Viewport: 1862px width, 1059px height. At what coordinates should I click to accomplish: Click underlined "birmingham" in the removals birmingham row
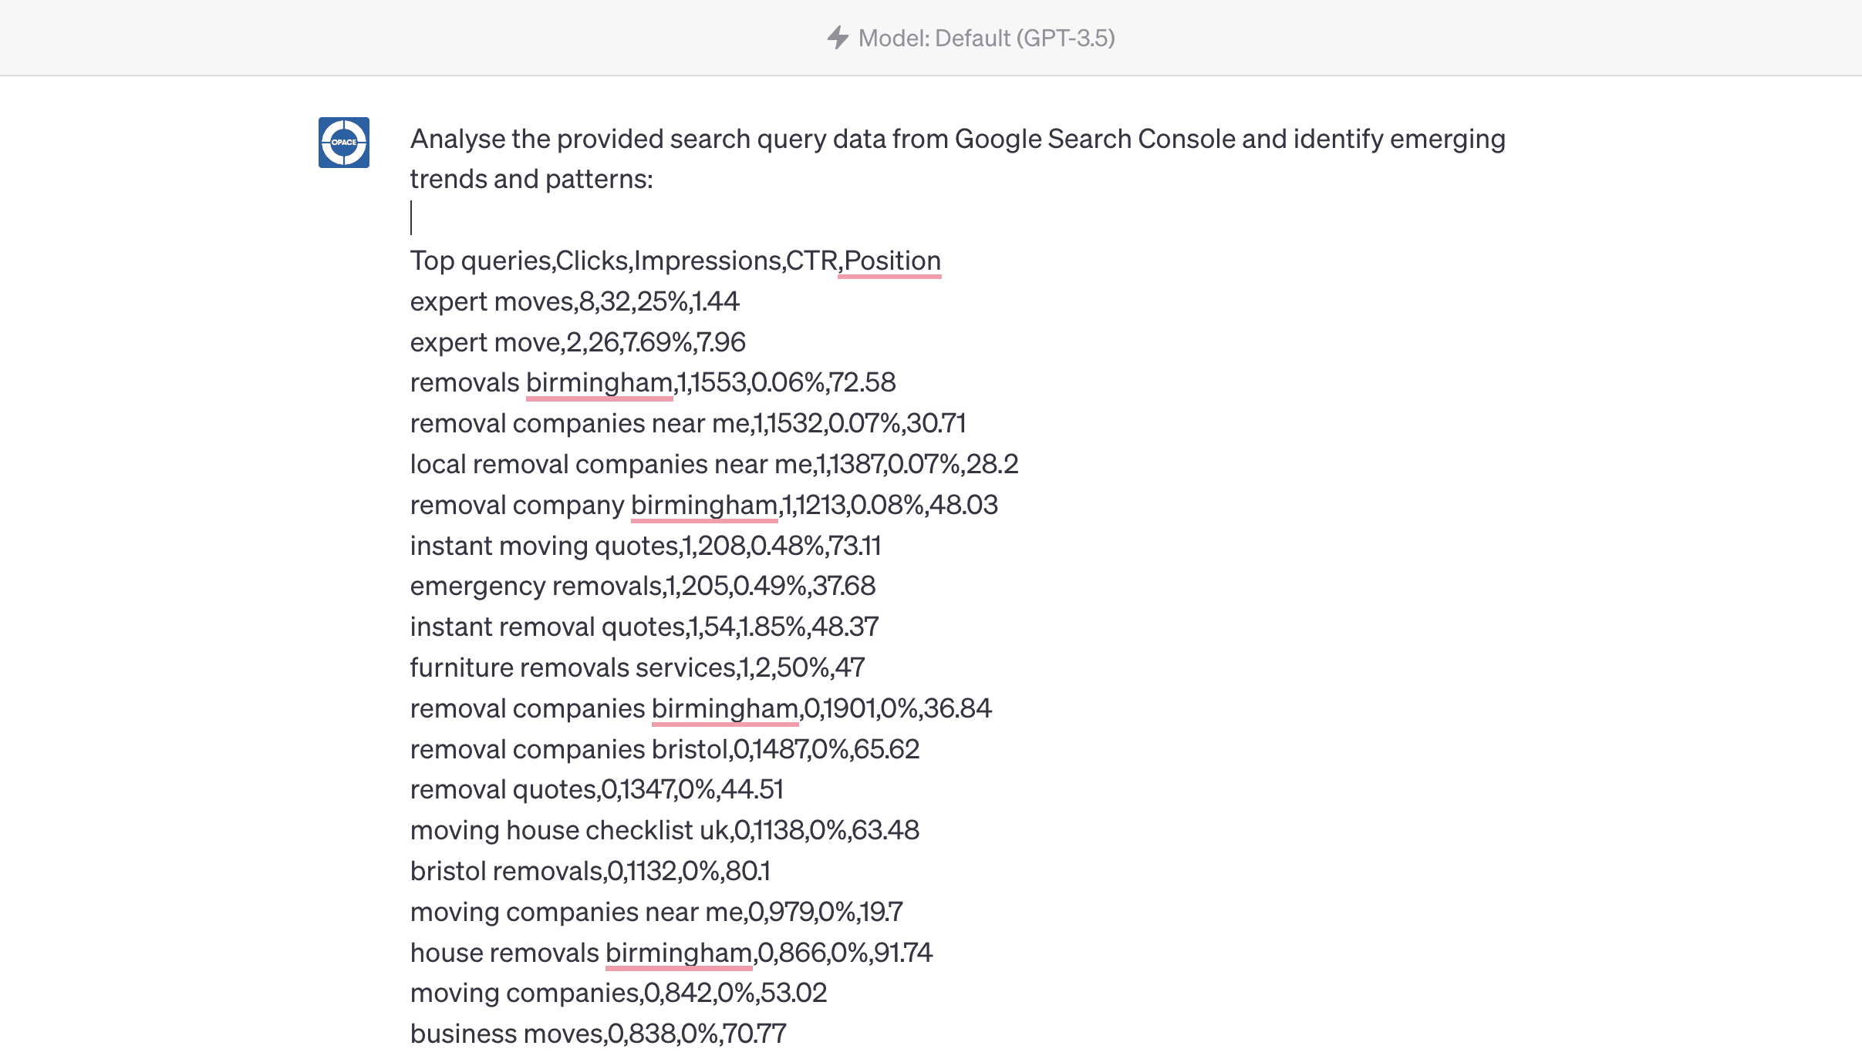[598, 382]
